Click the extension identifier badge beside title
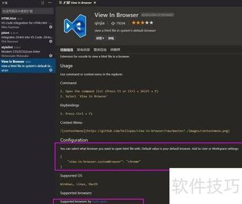The image size is (242, 204). click(x=157, y=15)
